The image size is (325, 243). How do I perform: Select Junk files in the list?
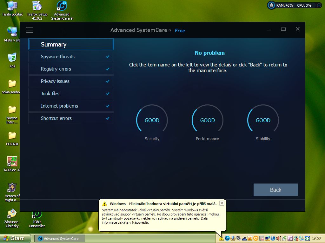[x=71, y=94]
